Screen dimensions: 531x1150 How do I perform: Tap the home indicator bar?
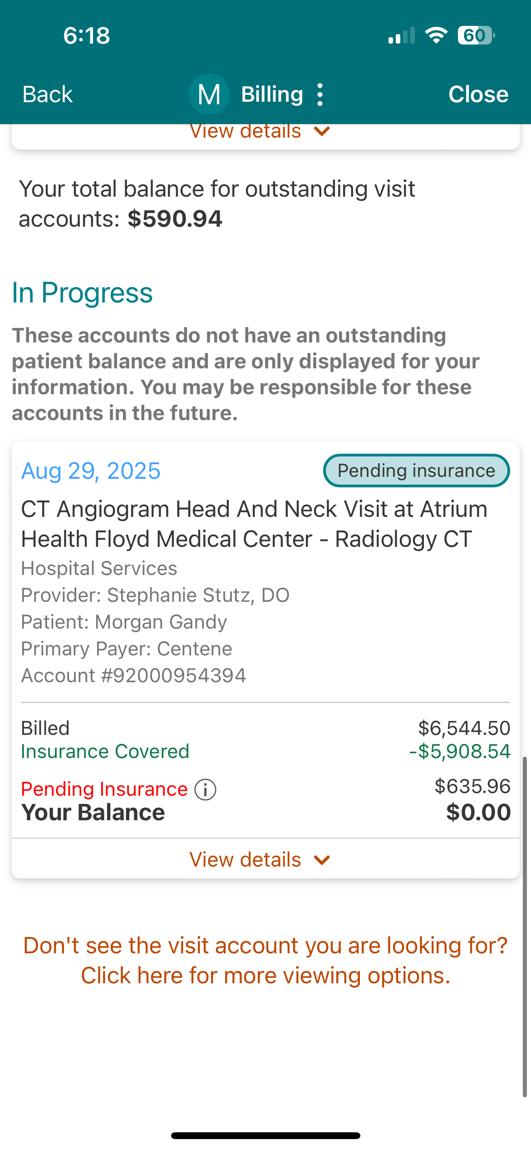[265, 1135]
